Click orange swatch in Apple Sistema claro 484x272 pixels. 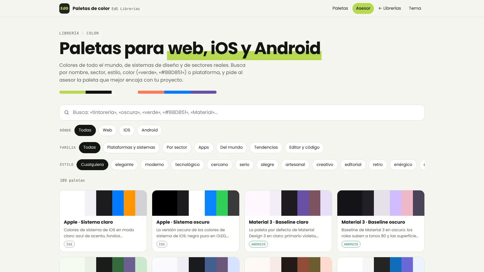tap(129, 203)
